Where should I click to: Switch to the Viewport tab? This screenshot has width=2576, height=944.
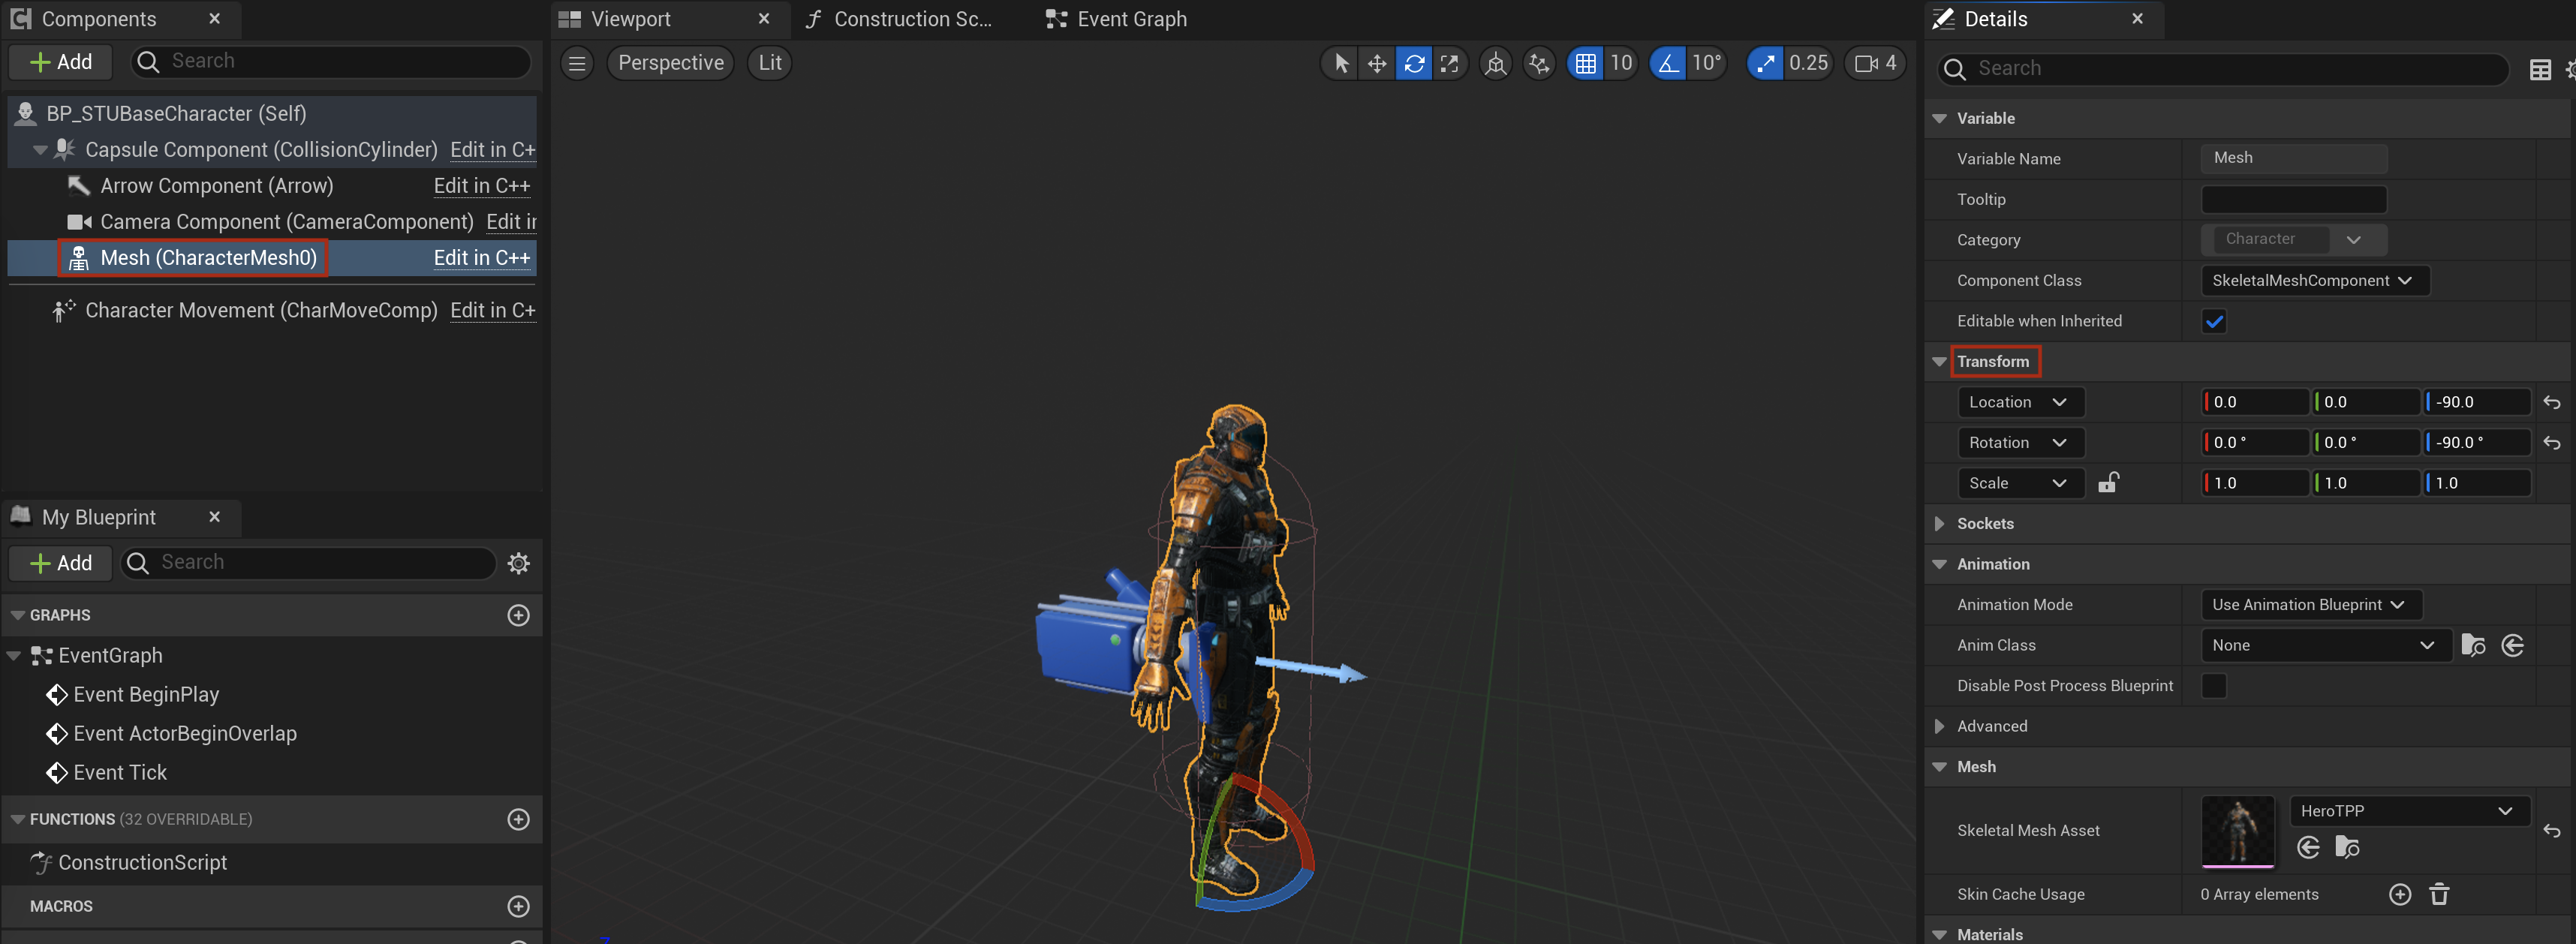click(x=630, y=19)
